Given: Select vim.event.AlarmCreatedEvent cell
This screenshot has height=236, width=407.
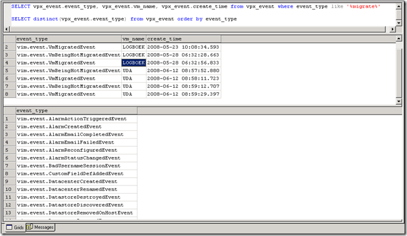Looking at the screenshot, I should click(x=76, y=127).
